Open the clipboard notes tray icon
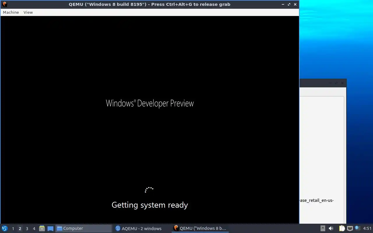 point(342,228)
